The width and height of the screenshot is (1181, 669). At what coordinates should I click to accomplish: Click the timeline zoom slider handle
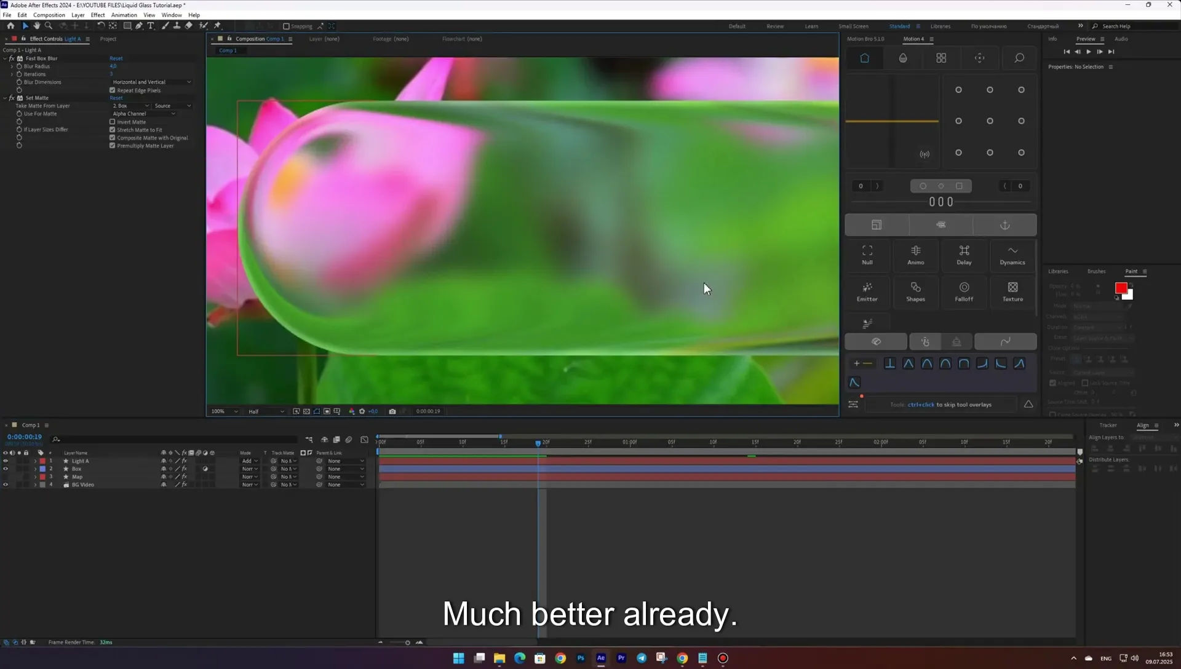pos(407,643)
